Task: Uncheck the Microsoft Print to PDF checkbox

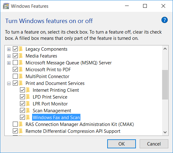Action: [x=15, y=69]
